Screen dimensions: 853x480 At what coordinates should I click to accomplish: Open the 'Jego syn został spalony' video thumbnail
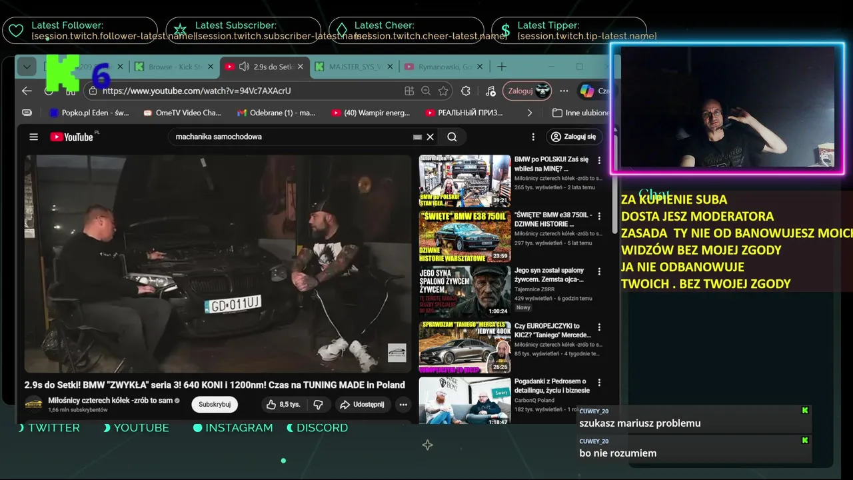(464, 292)
